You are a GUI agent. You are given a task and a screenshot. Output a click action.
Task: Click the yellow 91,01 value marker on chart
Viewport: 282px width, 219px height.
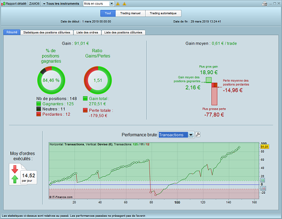264,147
